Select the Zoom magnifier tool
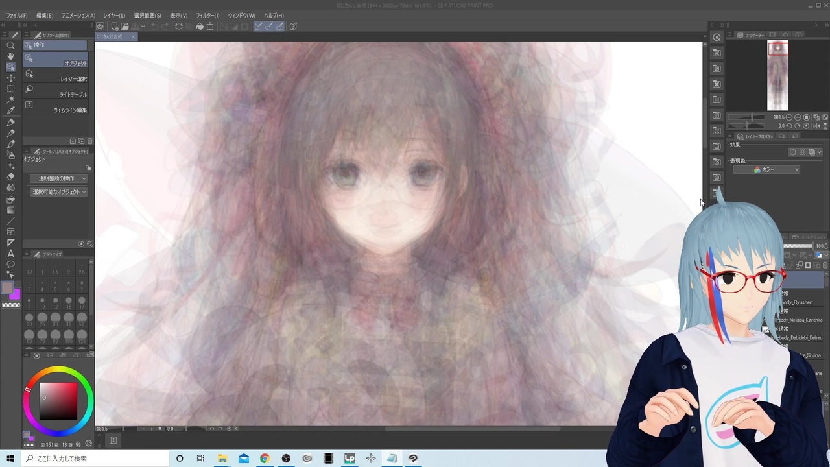 tap(11, 45)
